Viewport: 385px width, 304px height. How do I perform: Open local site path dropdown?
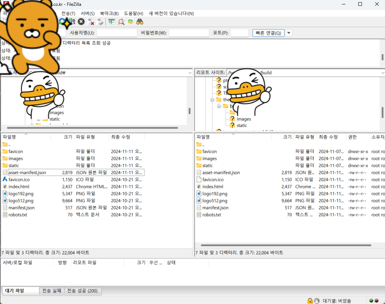[x=190, y=73]
